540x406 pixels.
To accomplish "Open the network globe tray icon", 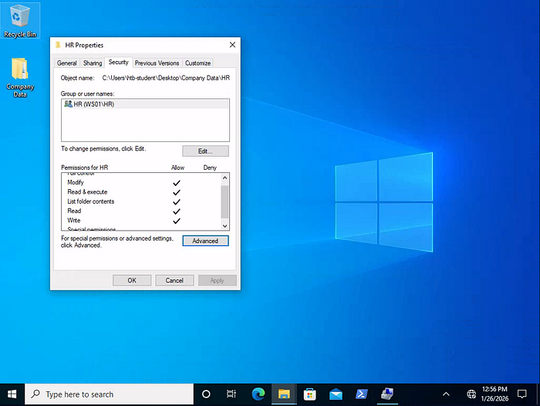I will click(x=471, y=394).
